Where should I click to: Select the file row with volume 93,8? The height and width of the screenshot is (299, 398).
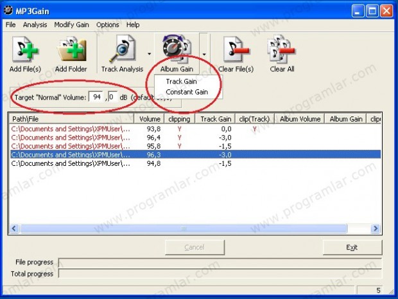195,129
